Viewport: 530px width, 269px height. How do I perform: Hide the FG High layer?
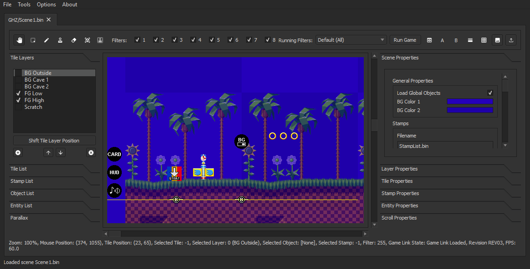[x=18, y=100]
